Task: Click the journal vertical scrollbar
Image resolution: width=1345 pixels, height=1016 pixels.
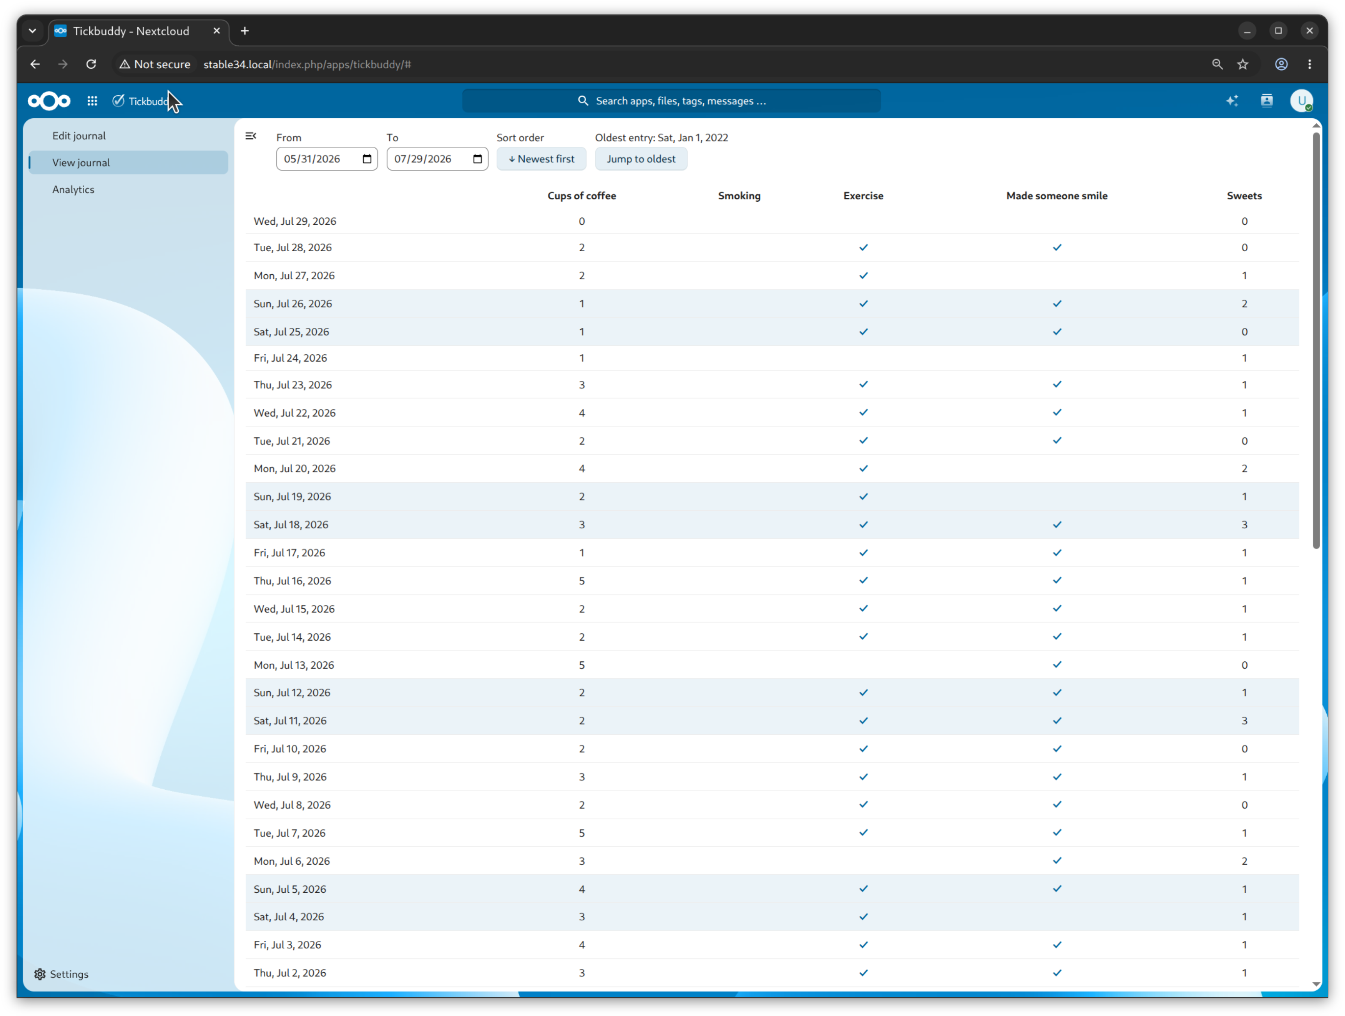Action: tap(1316, 341)
